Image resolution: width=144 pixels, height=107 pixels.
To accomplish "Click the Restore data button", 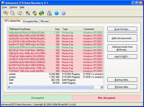I will click(x=122, y=87).
